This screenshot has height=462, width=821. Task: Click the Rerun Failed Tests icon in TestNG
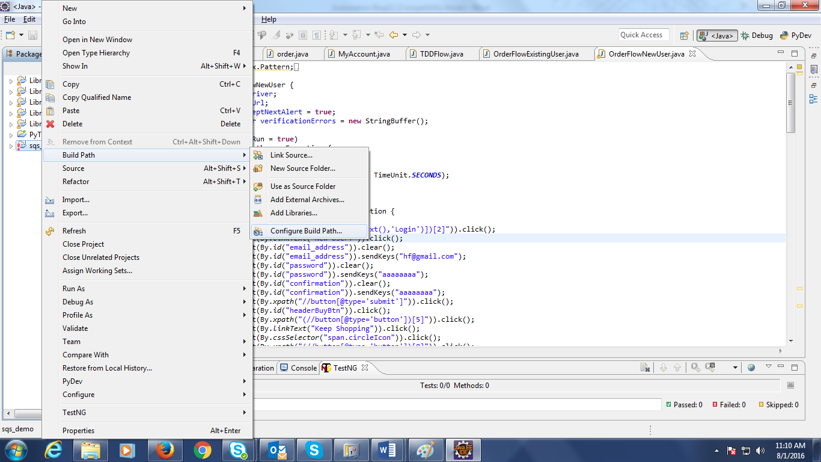(709, 367)
